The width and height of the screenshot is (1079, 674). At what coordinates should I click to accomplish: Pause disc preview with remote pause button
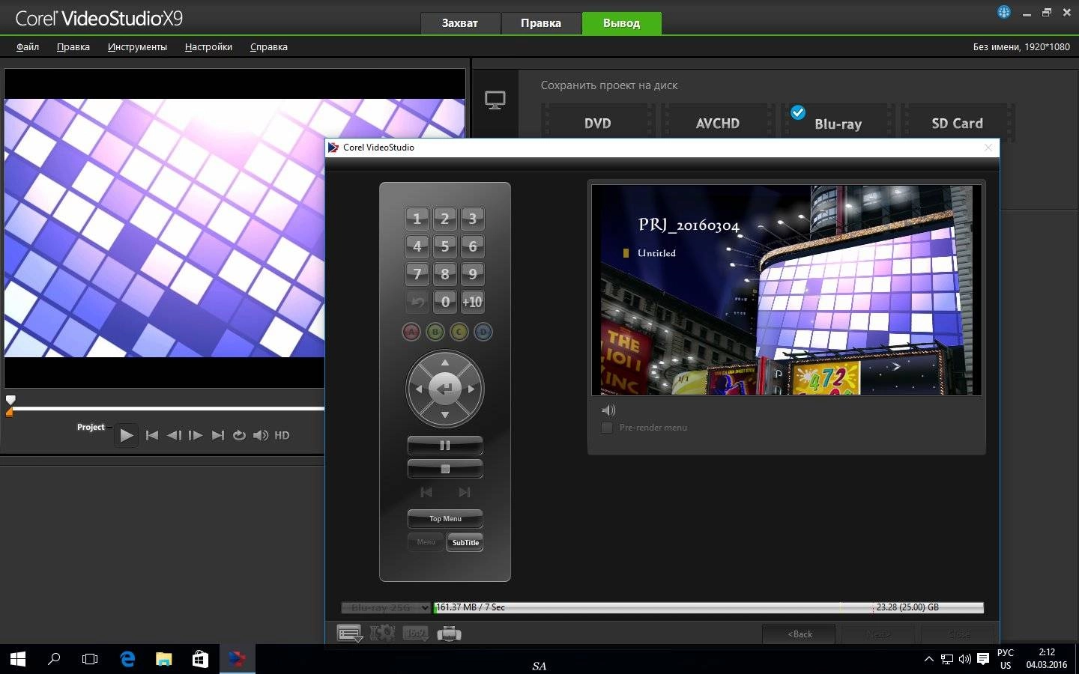pyautogui.click(x=445, y=446)
